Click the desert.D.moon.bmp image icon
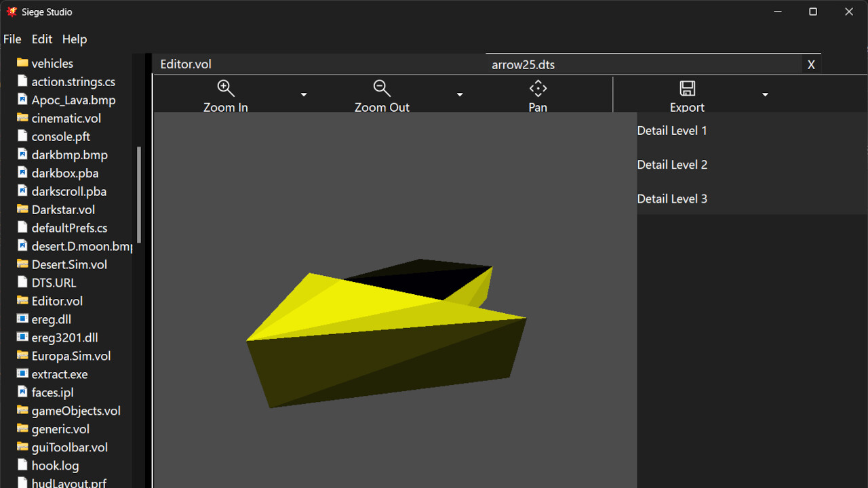Image resolution: width=868 pixels, height=488 pixels. click(22, 246)
